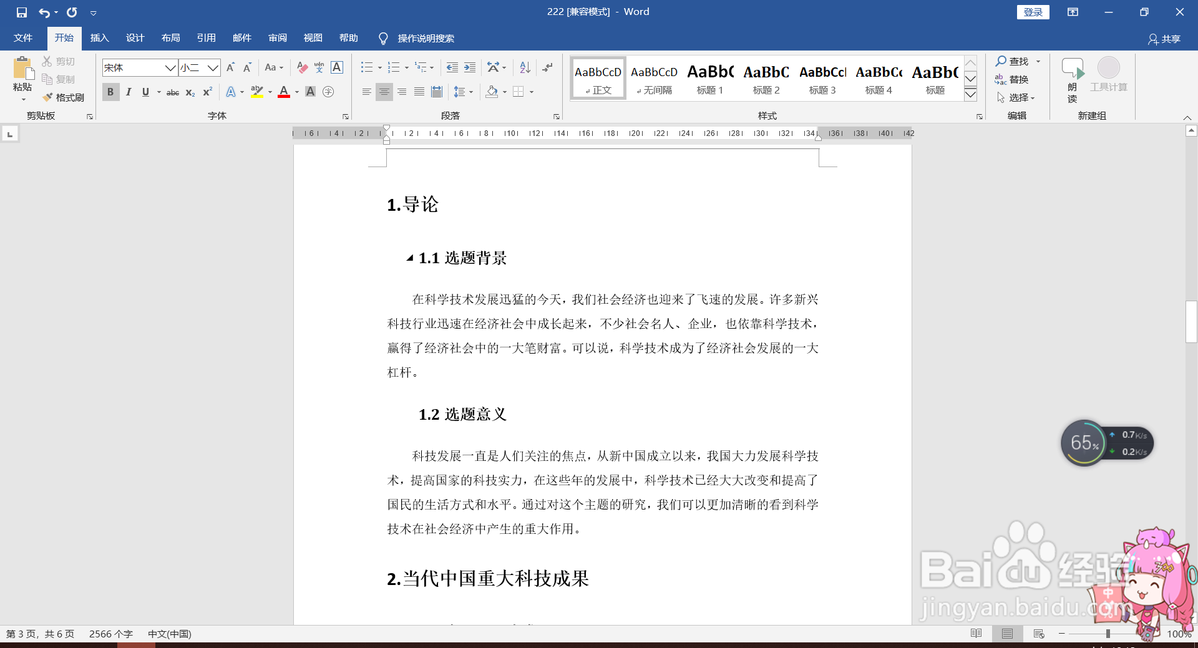Apply strikethrough formatting (abc)
The height and width of the screenshot is (648, 1198).
(173, 92)
